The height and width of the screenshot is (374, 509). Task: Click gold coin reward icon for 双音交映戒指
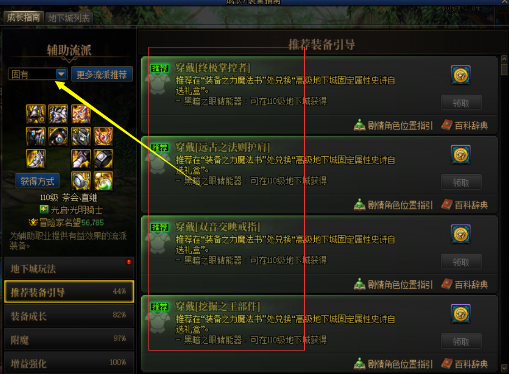point(460,234)
